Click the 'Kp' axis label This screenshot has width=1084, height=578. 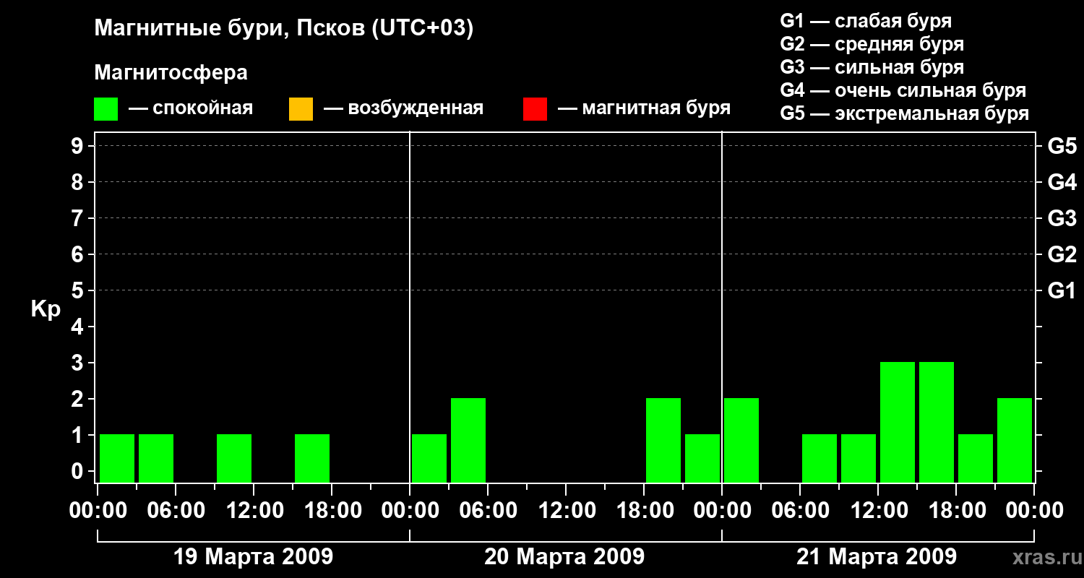(46, 309)
